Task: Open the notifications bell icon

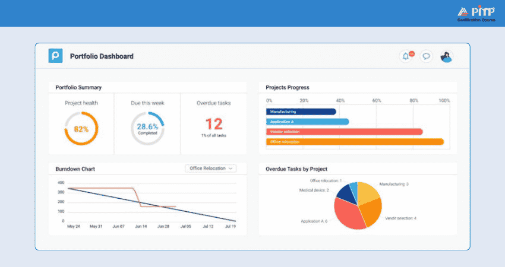Action: (x=406, y=56)
